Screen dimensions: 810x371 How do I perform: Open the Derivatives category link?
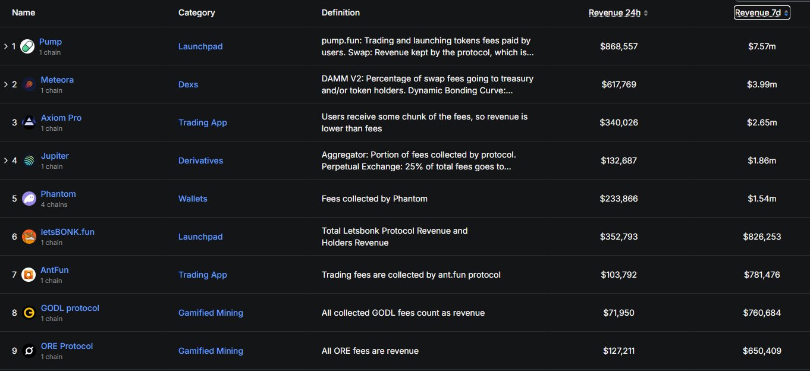click(x=201, y=161)
